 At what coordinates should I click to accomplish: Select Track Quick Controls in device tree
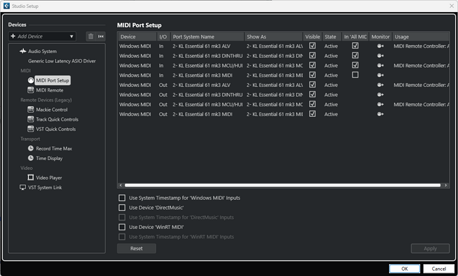coord(57,119)
